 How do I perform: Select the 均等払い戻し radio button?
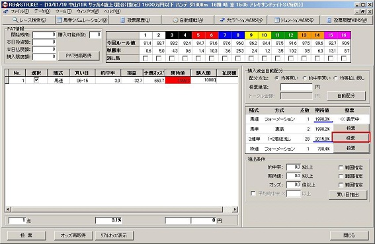(335, 78)
